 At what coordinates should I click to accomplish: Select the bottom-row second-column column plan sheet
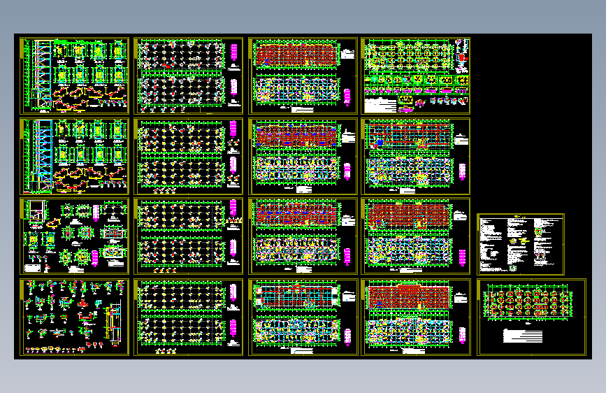pos(188,317)
